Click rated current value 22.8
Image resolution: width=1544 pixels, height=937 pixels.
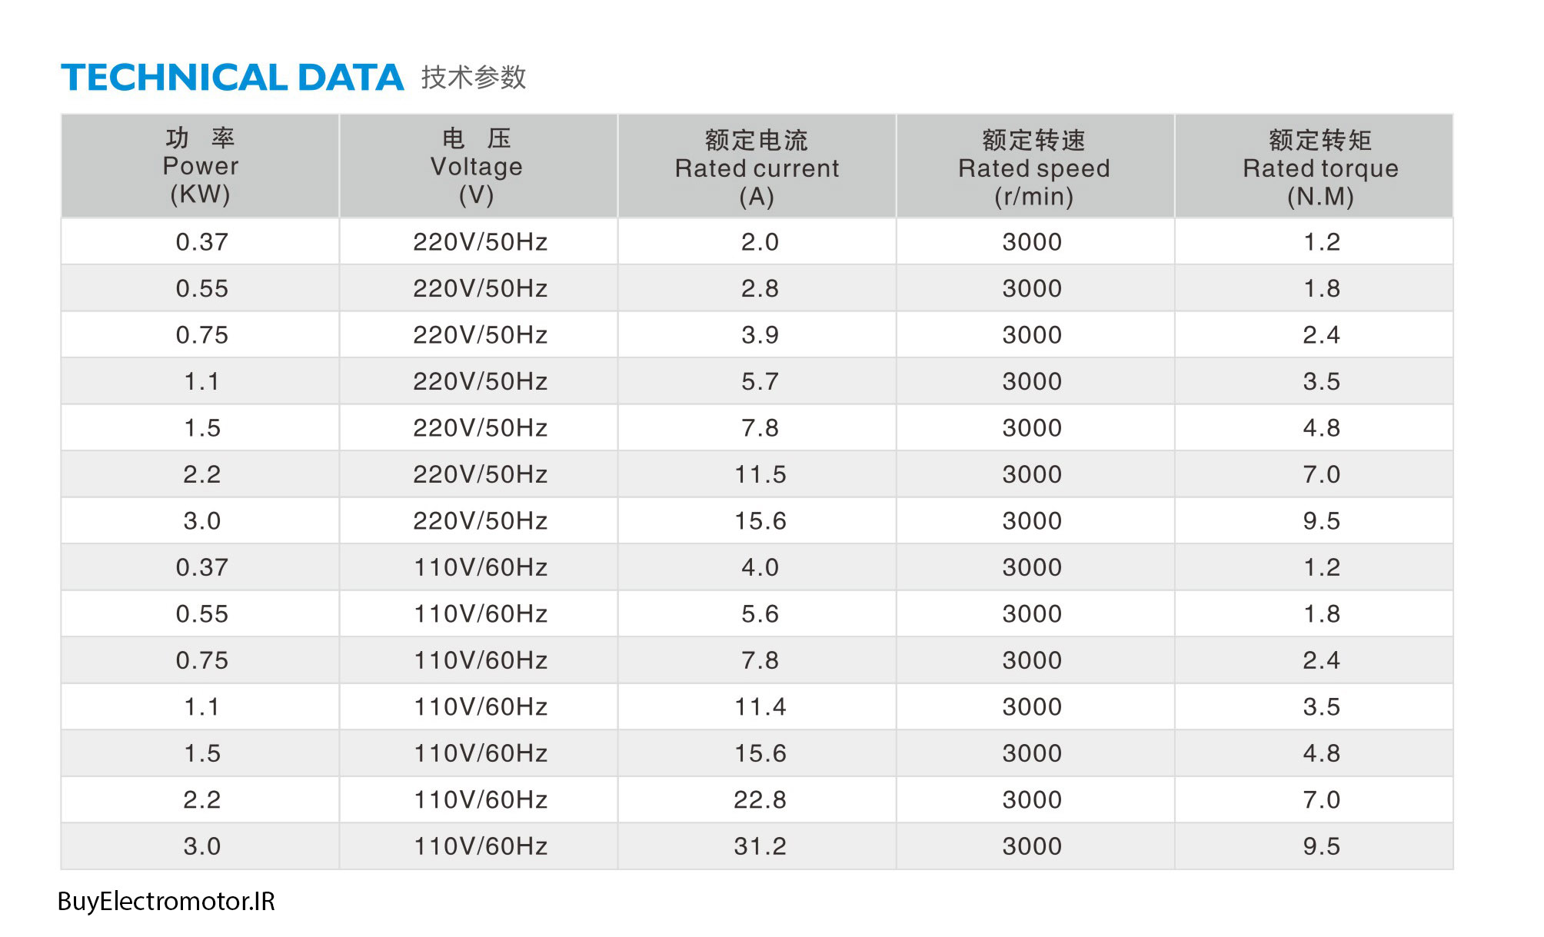pyautogui.click(x=760, y=800)
